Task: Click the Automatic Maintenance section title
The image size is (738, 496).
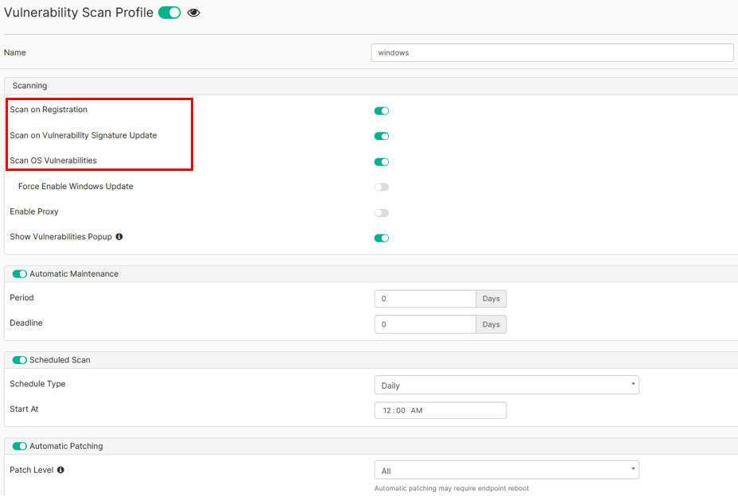Action: 74,274
